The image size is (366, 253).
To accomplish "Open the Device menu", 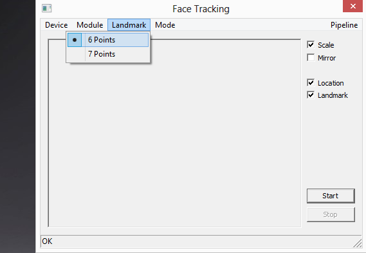I will click(x=56, y=25).
